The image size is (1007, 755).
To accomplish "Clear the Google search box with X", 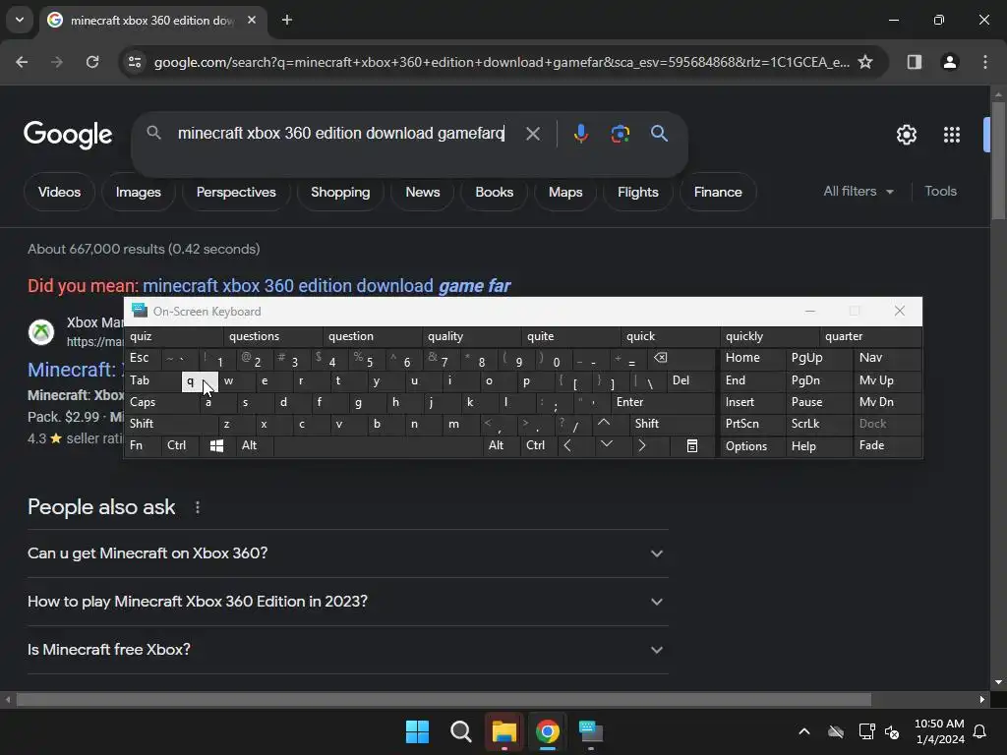I will pyautogui.click(x=533, y=134).
